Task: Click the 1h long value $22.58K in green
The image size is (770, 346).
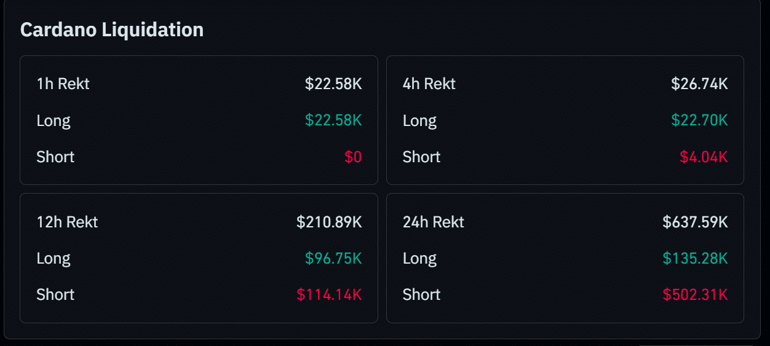Action: (333, 120)
